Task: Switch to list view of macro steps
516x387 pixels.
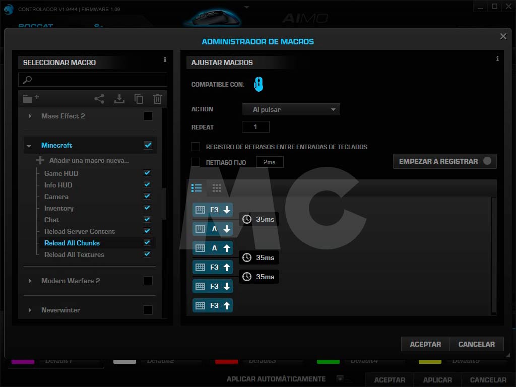Action: pos(197,188)
